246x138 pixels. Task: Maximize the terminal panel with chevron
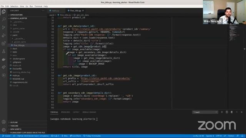tap(237, 112)
